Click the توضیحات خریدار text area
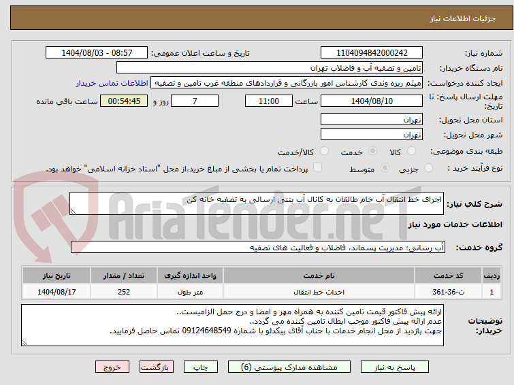514x385 pixels. point(232,325)
